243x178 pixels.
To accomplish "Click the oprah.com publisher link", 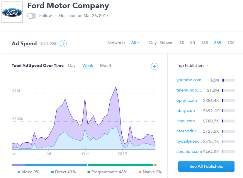I will pyautogui.click(x=186, y=101).
